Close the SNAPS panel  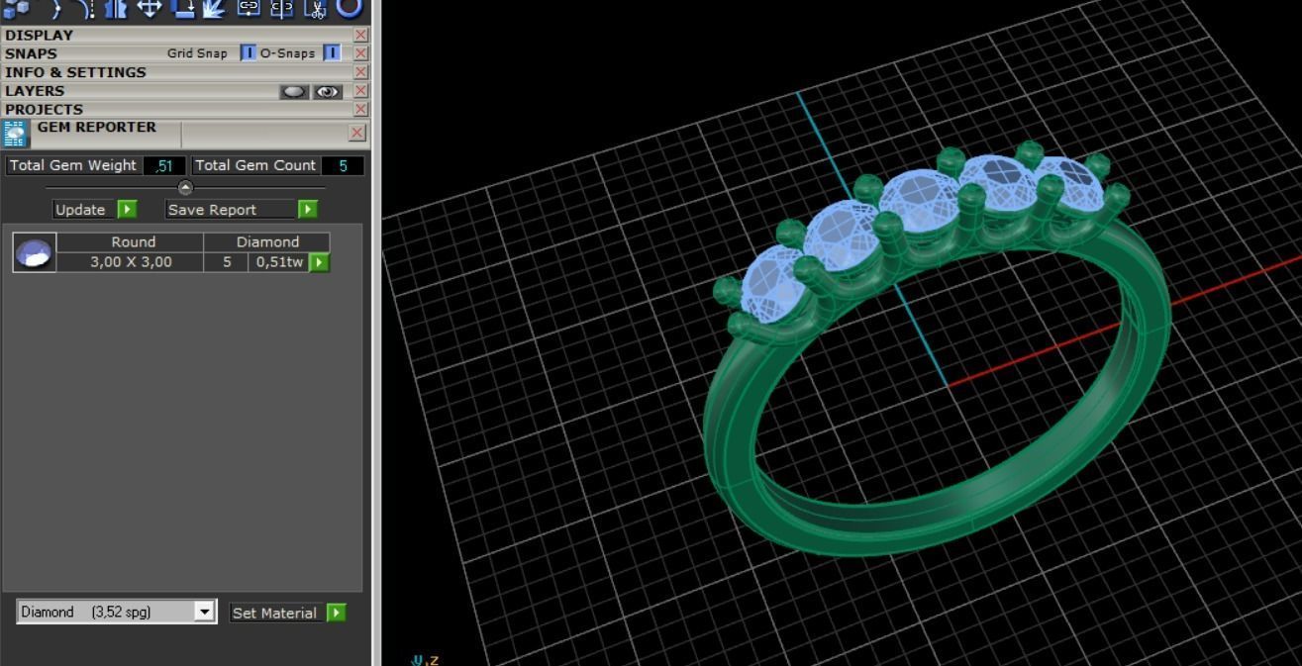360,53
